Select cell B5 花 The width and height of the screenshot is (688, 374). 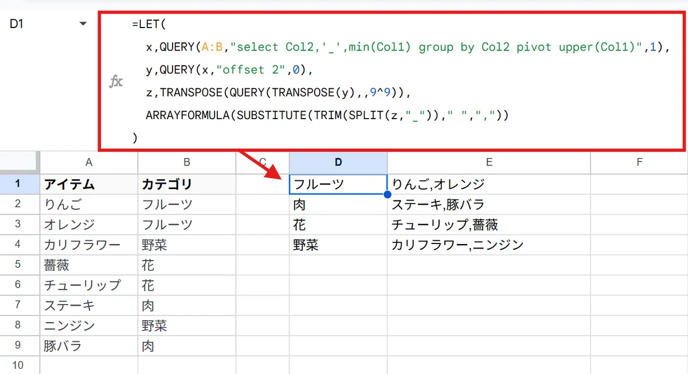pyautogui.click(x=187, y=265)
